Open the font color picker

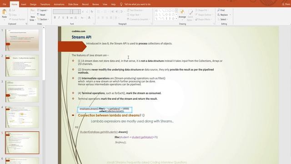click(89, 18)
